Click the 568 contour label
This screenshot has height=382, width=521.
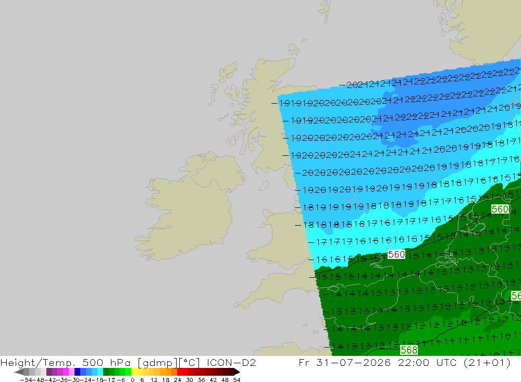[409, 350]
